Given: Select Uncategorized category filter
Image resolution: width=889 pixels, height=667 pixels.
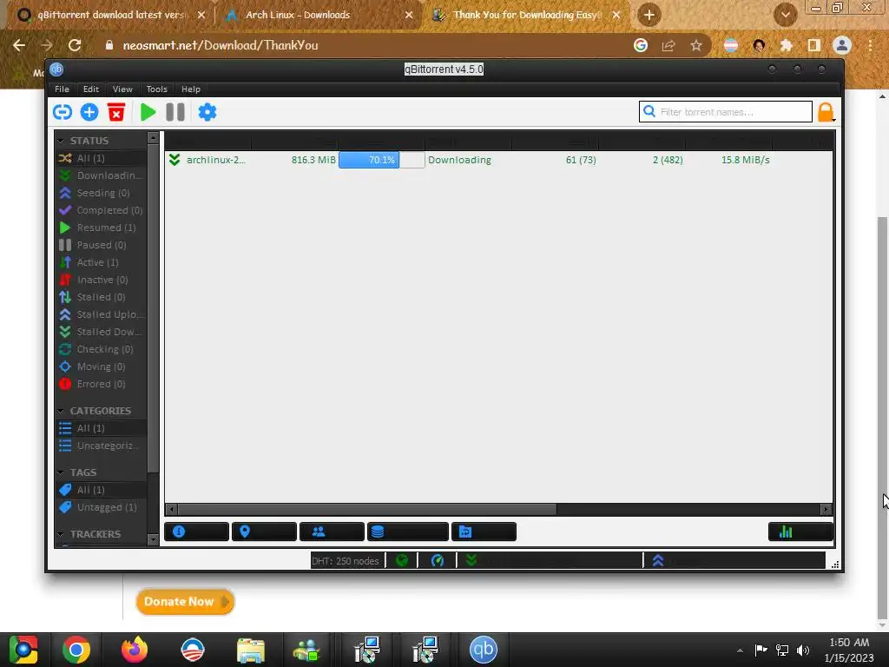Looking at the screenshot, I should (101, 446).
